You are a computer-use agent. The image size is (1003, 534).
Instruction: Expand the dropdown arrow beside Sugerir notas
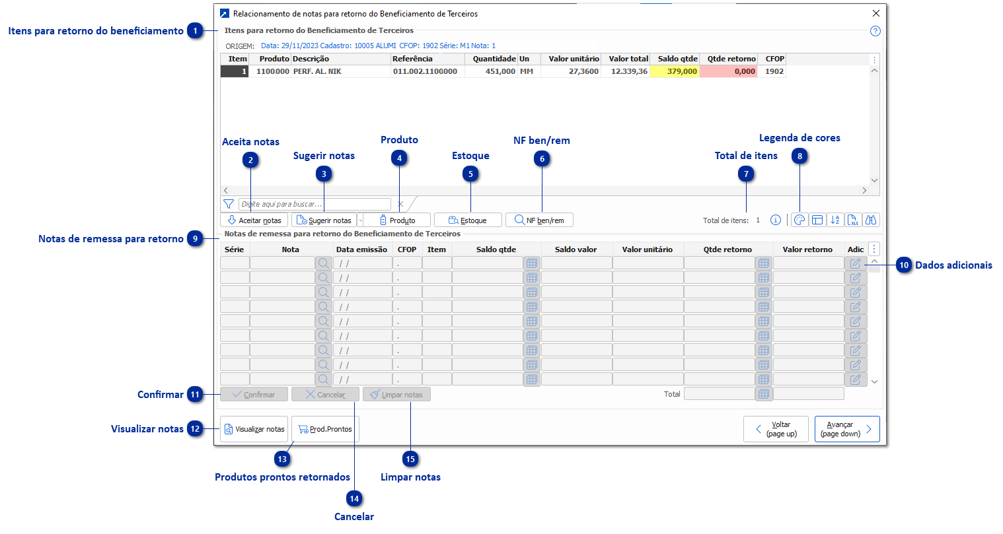(x=360, y=220)
